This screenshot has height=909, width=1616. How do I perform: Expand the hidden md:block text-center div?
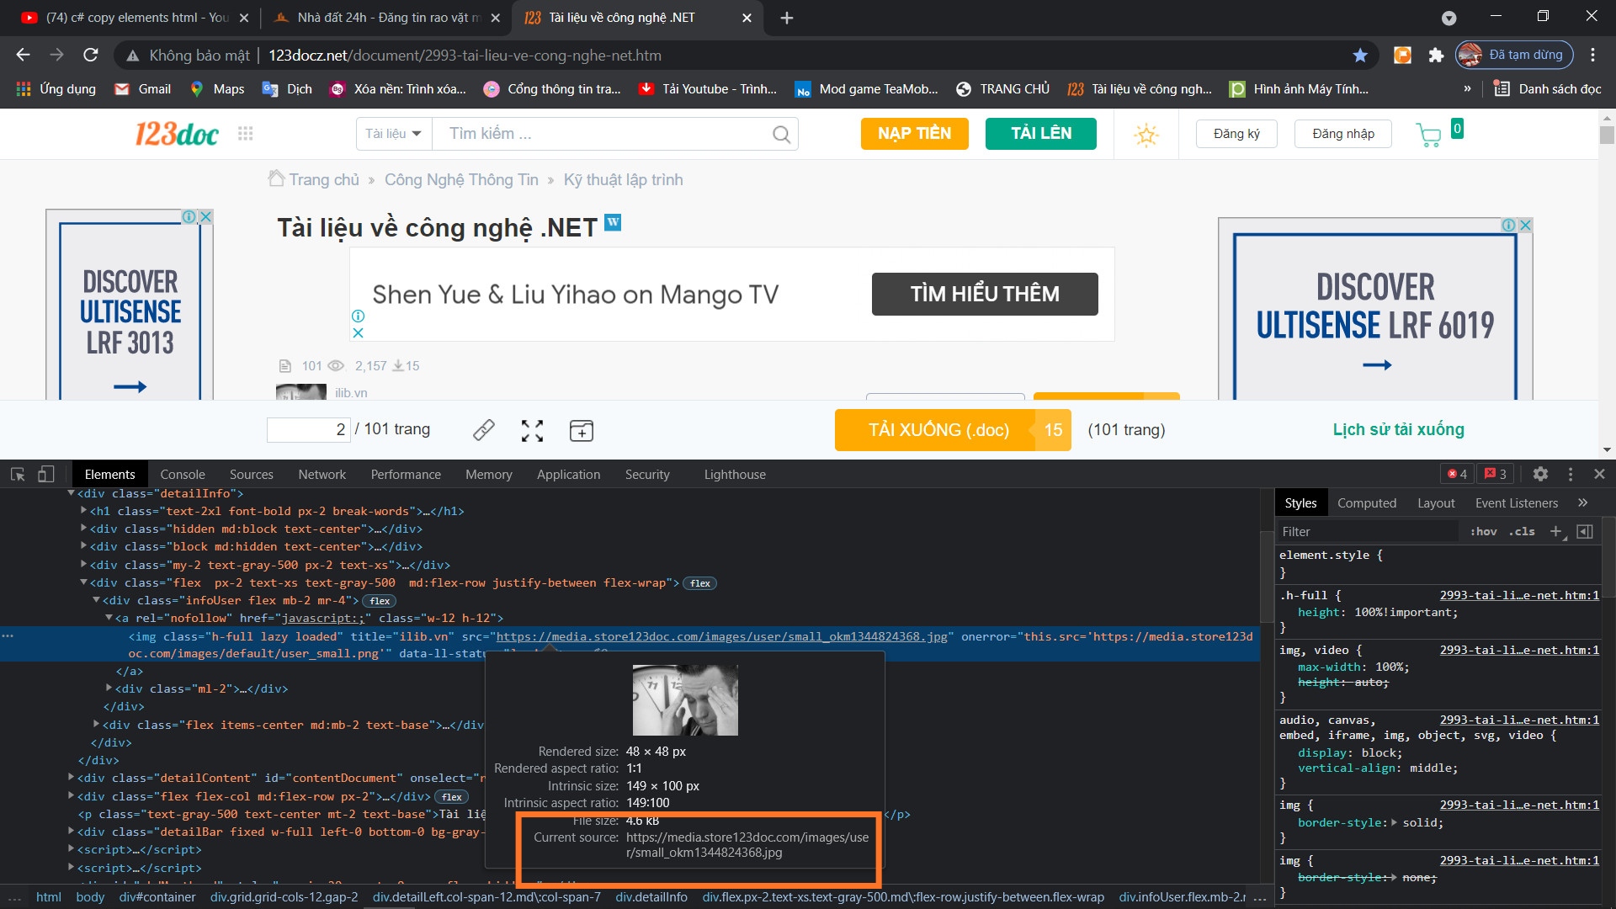(83, 529)
